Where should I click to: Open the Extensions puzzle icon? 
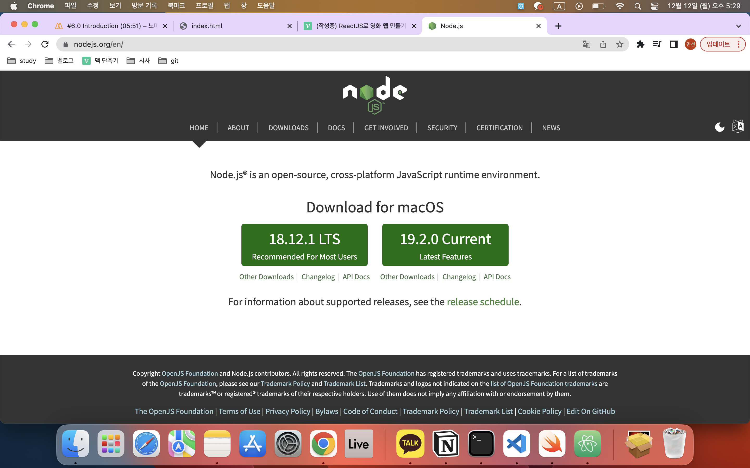point(640,44)
